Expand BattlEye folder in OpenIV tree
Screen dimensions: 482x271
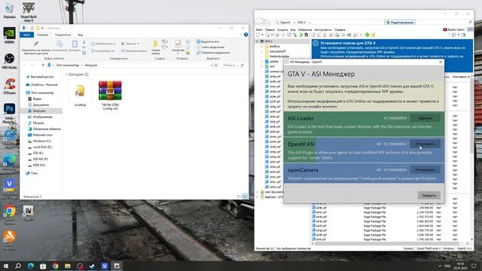click(262, 47)
